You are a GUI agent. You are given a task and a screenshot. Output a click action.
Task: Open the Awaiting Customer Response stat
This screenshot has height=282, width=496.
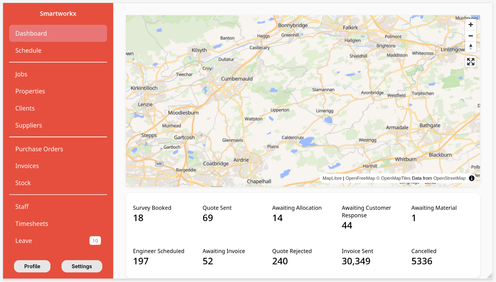click(366, 217)
